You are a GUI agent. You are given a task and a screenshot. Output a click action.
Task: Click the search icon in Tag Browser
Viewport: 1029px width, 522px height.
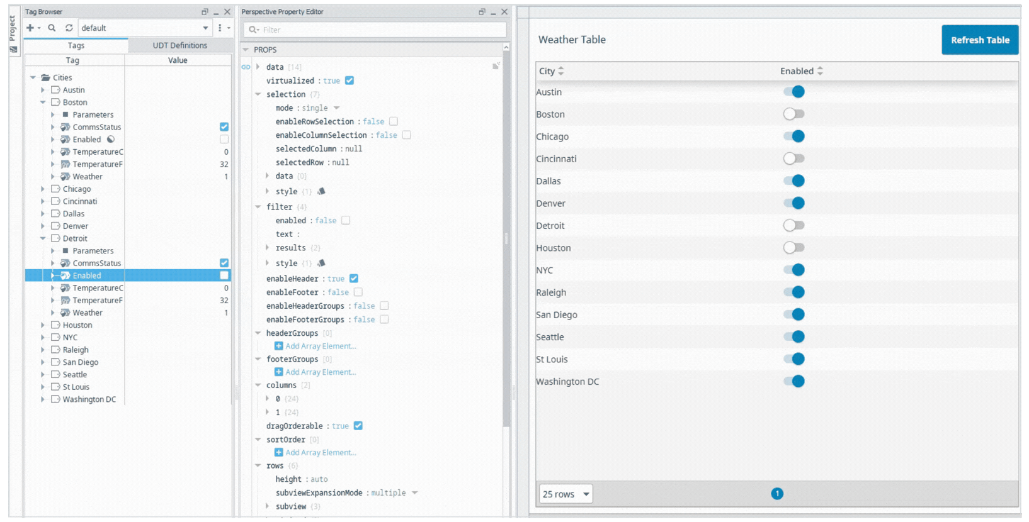(x=52, y=28)
